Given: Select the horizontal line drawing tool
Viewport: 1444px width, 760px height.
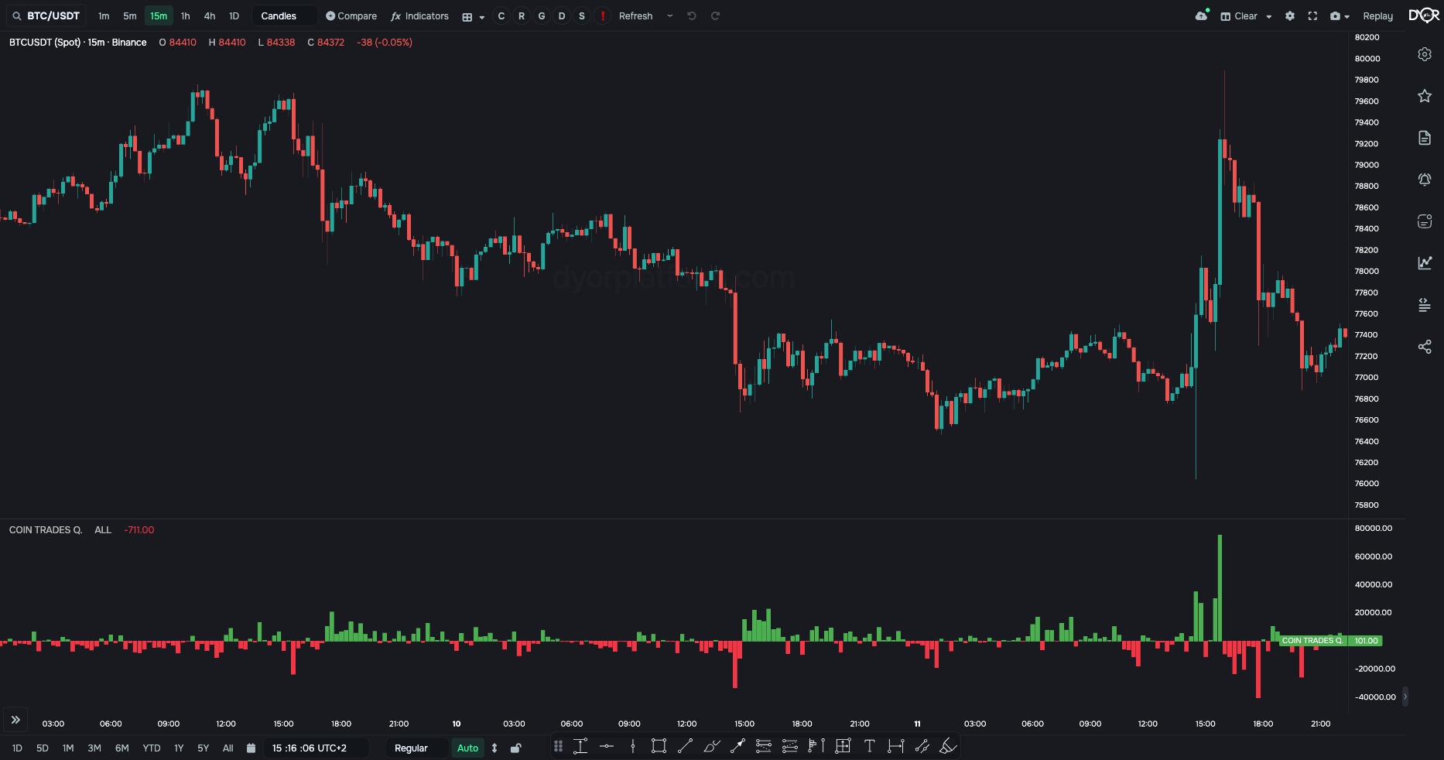Looking at the screenshot, I should (x=607, y=747).
